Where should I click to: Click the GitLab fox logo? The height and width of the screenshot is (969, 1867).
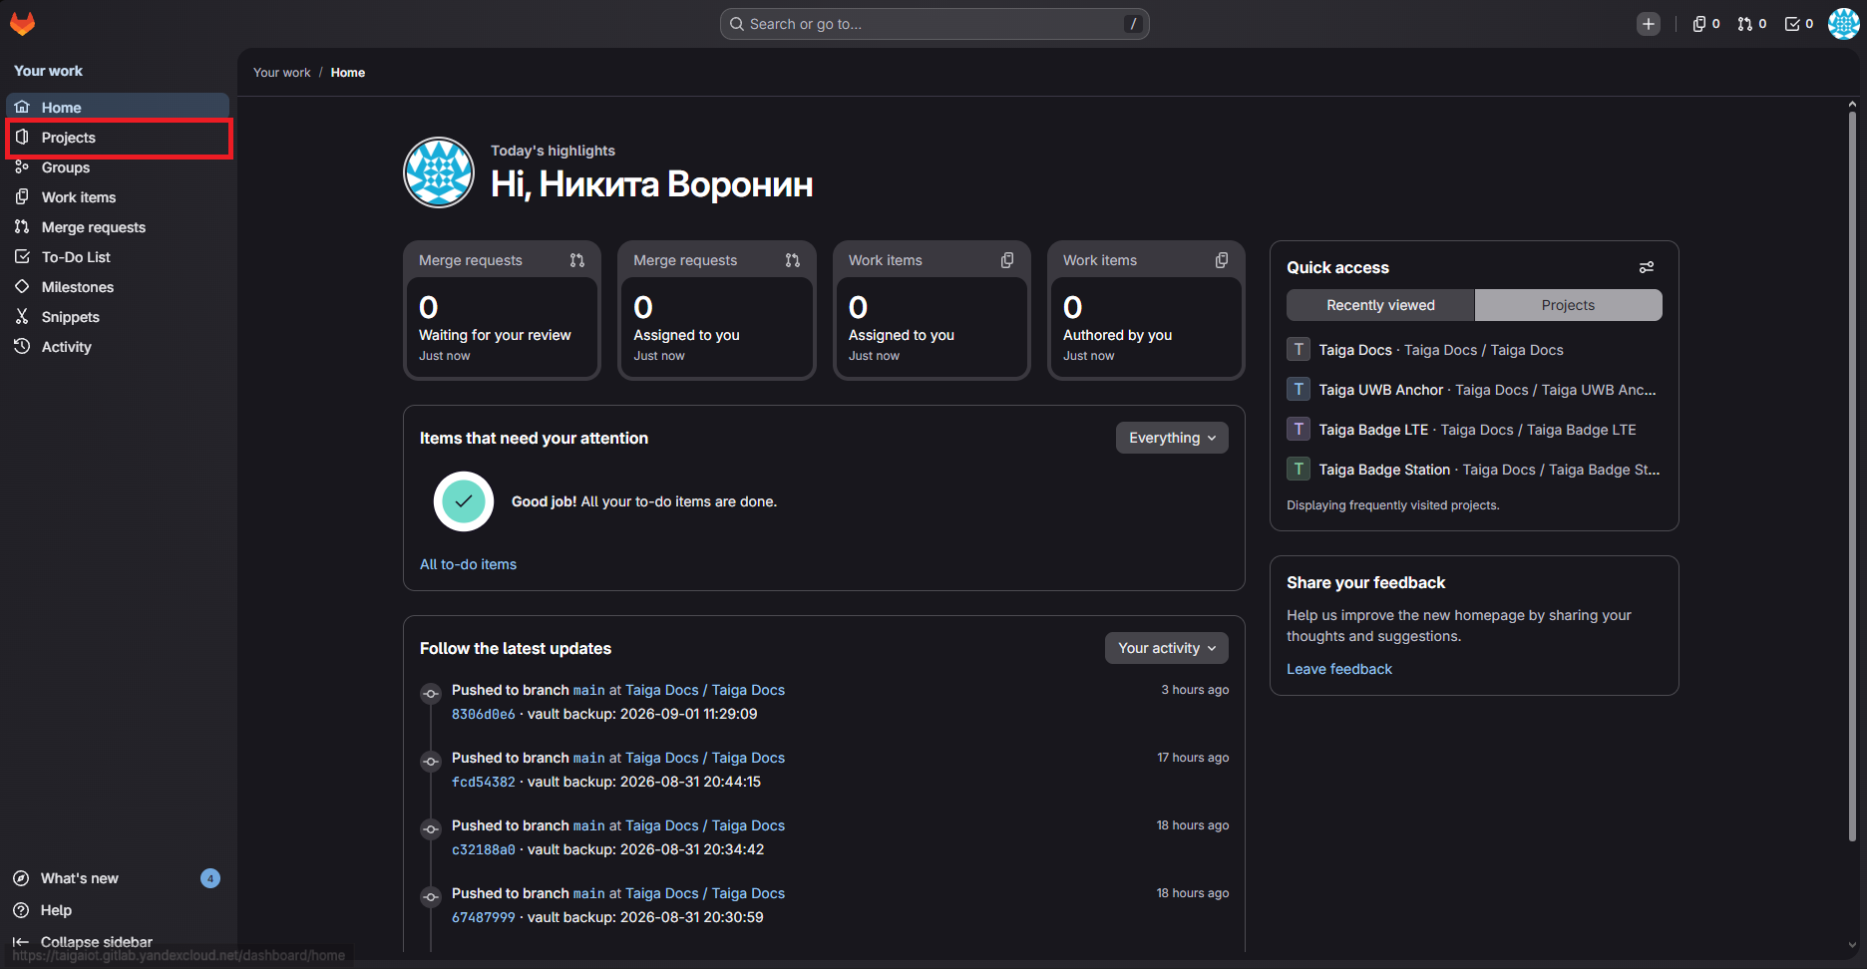coord(22,23)
